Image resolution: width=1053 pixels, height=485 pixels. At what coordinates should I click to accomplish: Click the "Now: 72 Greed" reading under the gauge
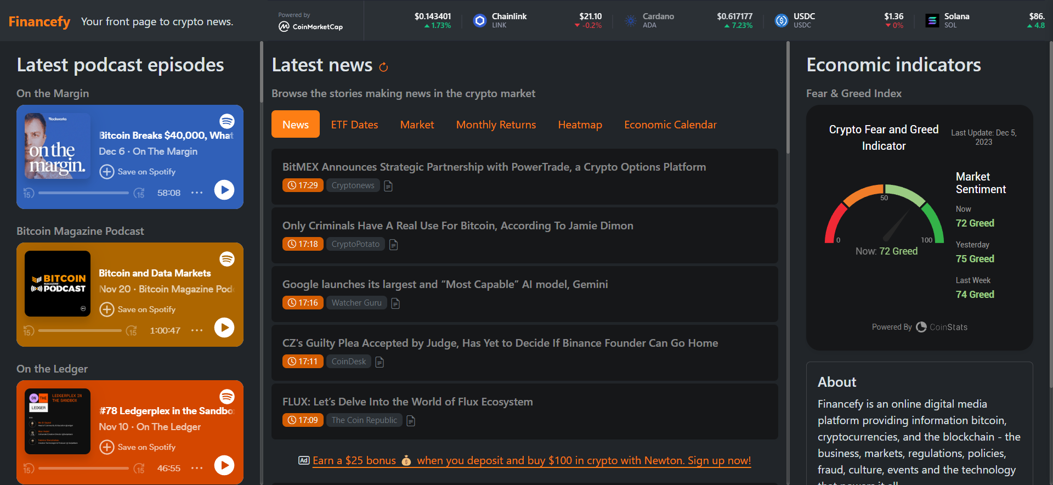(x=886, y=251)
